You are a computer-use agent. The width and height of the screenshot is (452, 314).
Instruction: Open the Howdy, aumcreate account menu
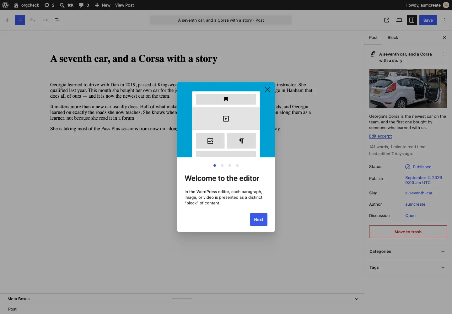[x=427, y=5]
